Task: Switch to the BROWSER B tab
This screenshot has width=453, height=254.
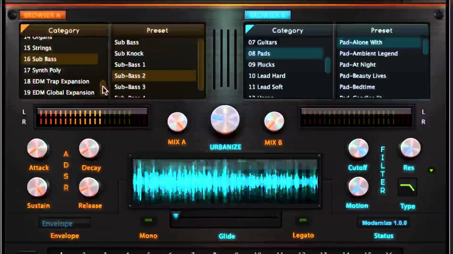Action: [267, 15]
